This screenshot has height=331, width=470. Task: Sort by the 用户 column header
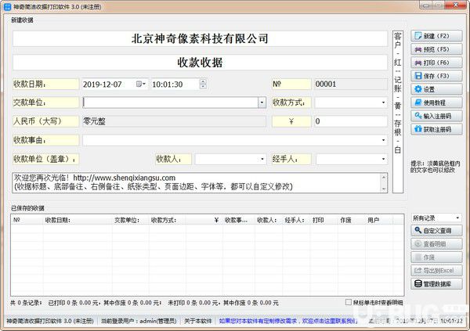coord(379,220)
